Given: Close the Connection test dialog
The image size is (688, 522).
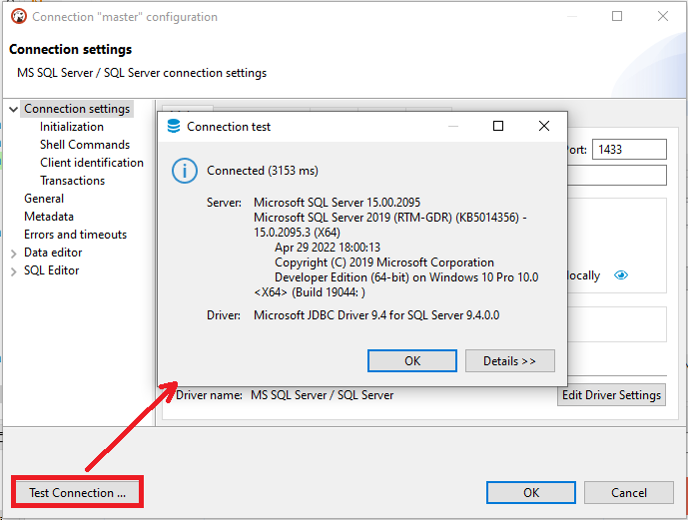Looking at the screenshot, I should (544, 127).
